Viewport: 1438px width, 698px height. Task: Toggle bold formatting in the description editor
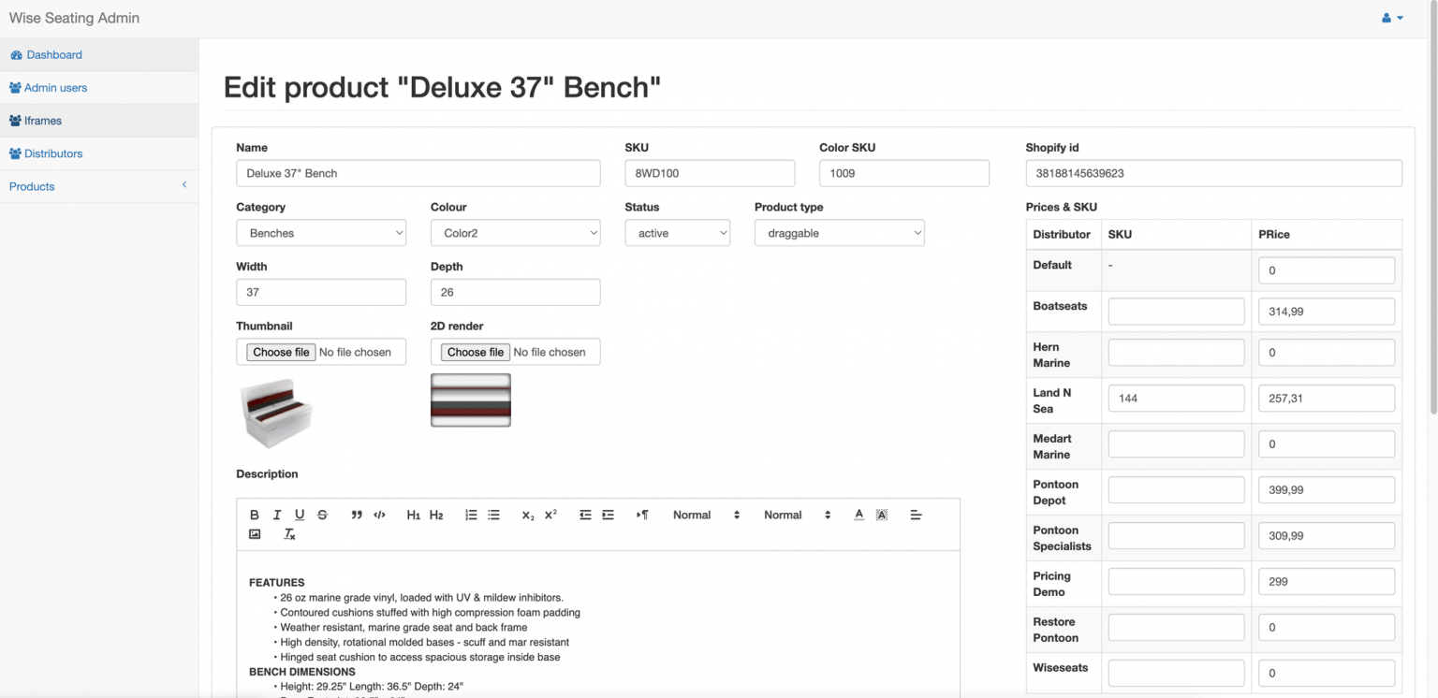(254, 514)
